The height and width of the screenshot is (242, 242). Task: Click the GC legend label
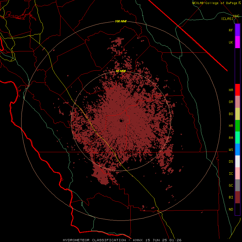click(x=231, y=185)
